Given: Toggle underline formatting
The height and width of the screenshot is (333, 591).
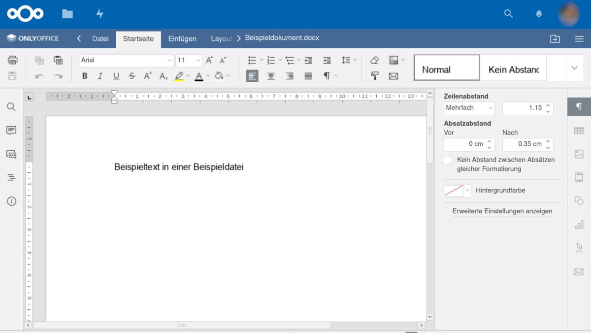Looking at the screenshot, I should (116, 76).
